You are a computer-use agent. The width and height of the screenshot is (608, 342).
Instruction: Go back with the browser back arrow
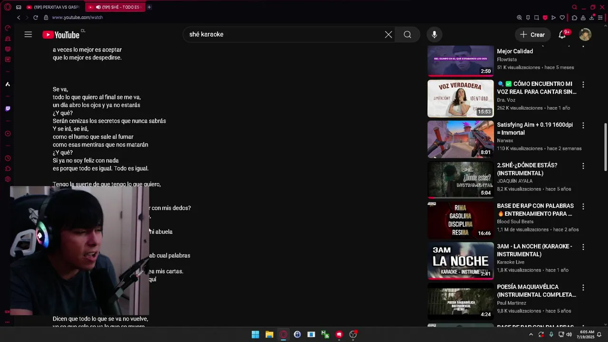(x=19, y=18)
